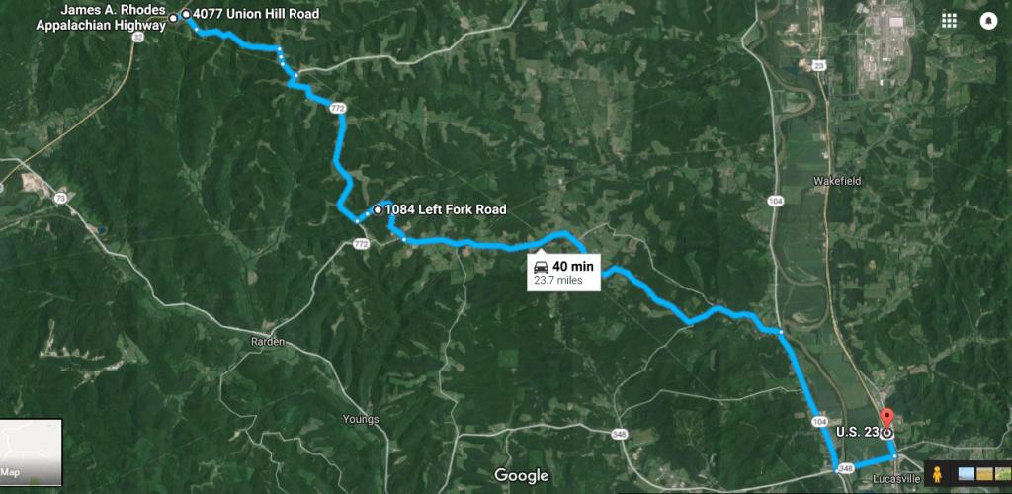Click the Rarden town label

point(269,342)
